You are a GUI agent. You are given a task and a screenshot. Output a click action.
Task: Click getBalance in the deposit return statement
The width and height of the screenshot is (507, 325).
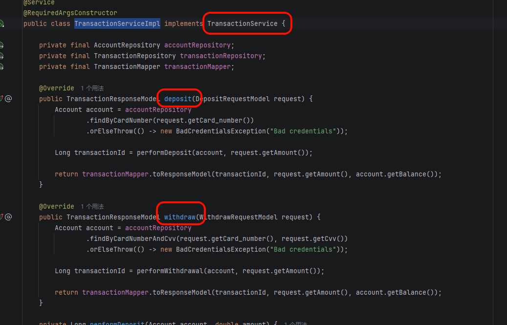407,174
